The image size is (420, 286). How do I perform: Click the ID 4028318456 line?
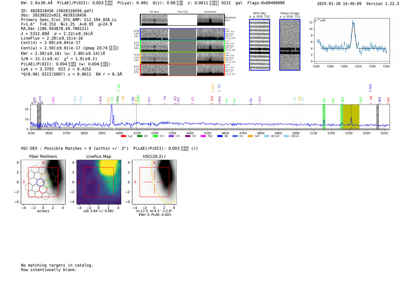(x=57, y=11)
